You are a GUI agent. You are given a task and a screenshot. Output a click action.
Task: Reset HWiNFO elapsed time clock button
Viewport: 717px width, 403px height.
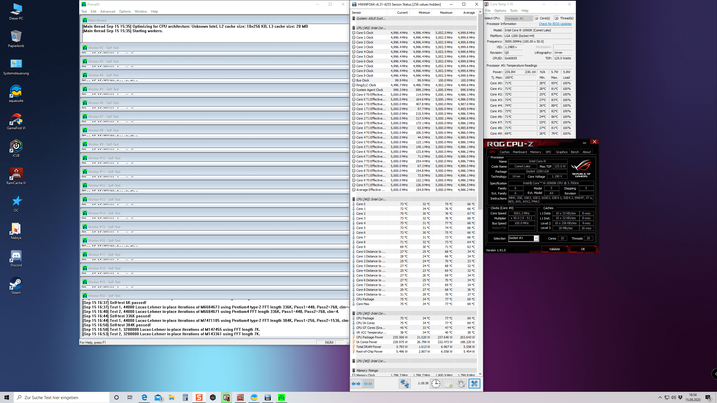(x=436, y=384)
